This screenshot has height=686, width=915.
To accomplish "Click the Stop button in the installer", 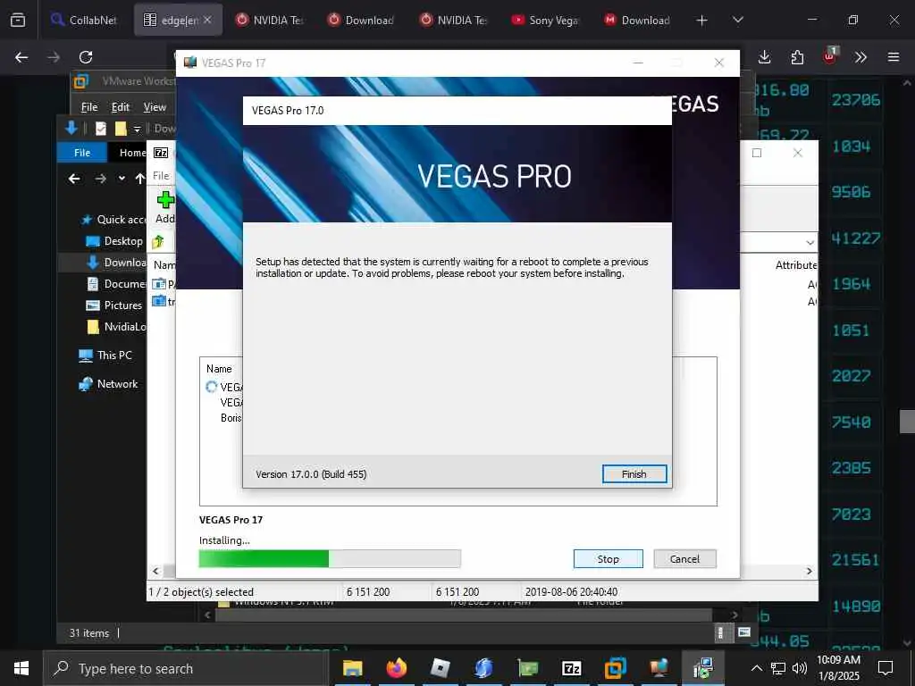I will pyautogui.click(x=608, y=559).
